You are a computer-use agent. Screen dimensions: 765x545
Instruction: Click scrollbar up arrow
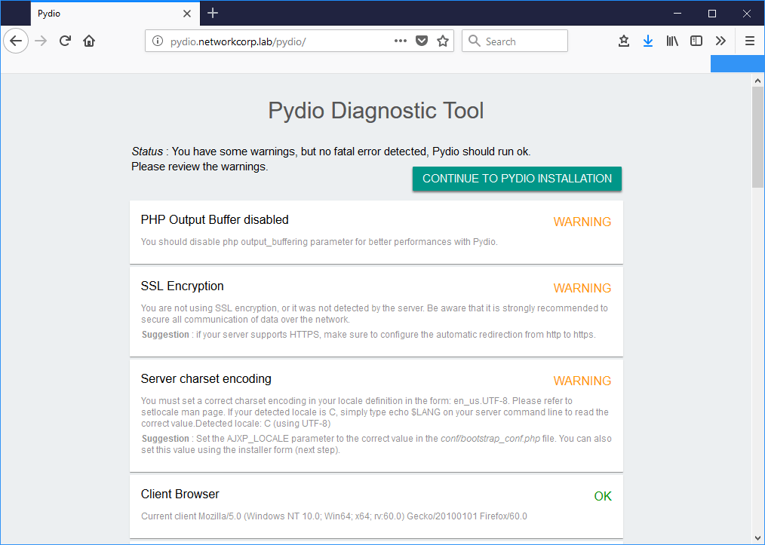[x=757, y=81]
